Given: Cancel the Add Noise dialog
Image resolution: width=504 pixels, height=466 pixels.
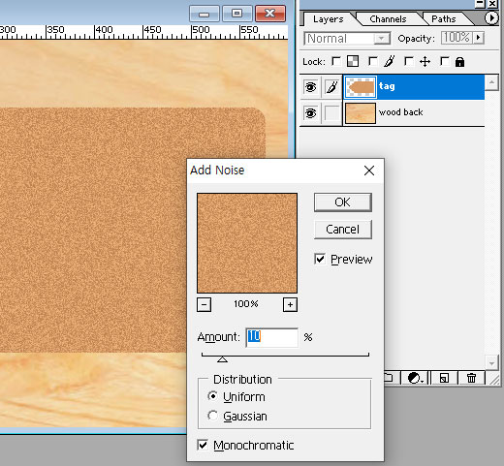Looking at the screenshot, I should pos(343,230).
